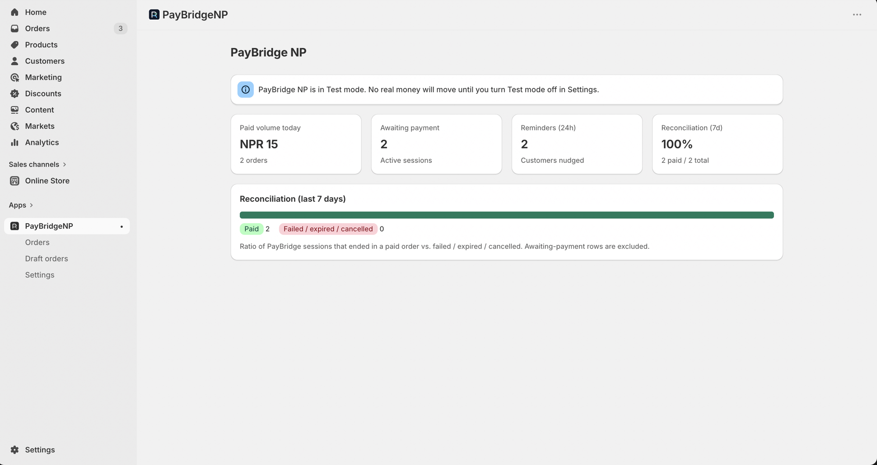Select the Awaiting payment stat card

point(436,144)
